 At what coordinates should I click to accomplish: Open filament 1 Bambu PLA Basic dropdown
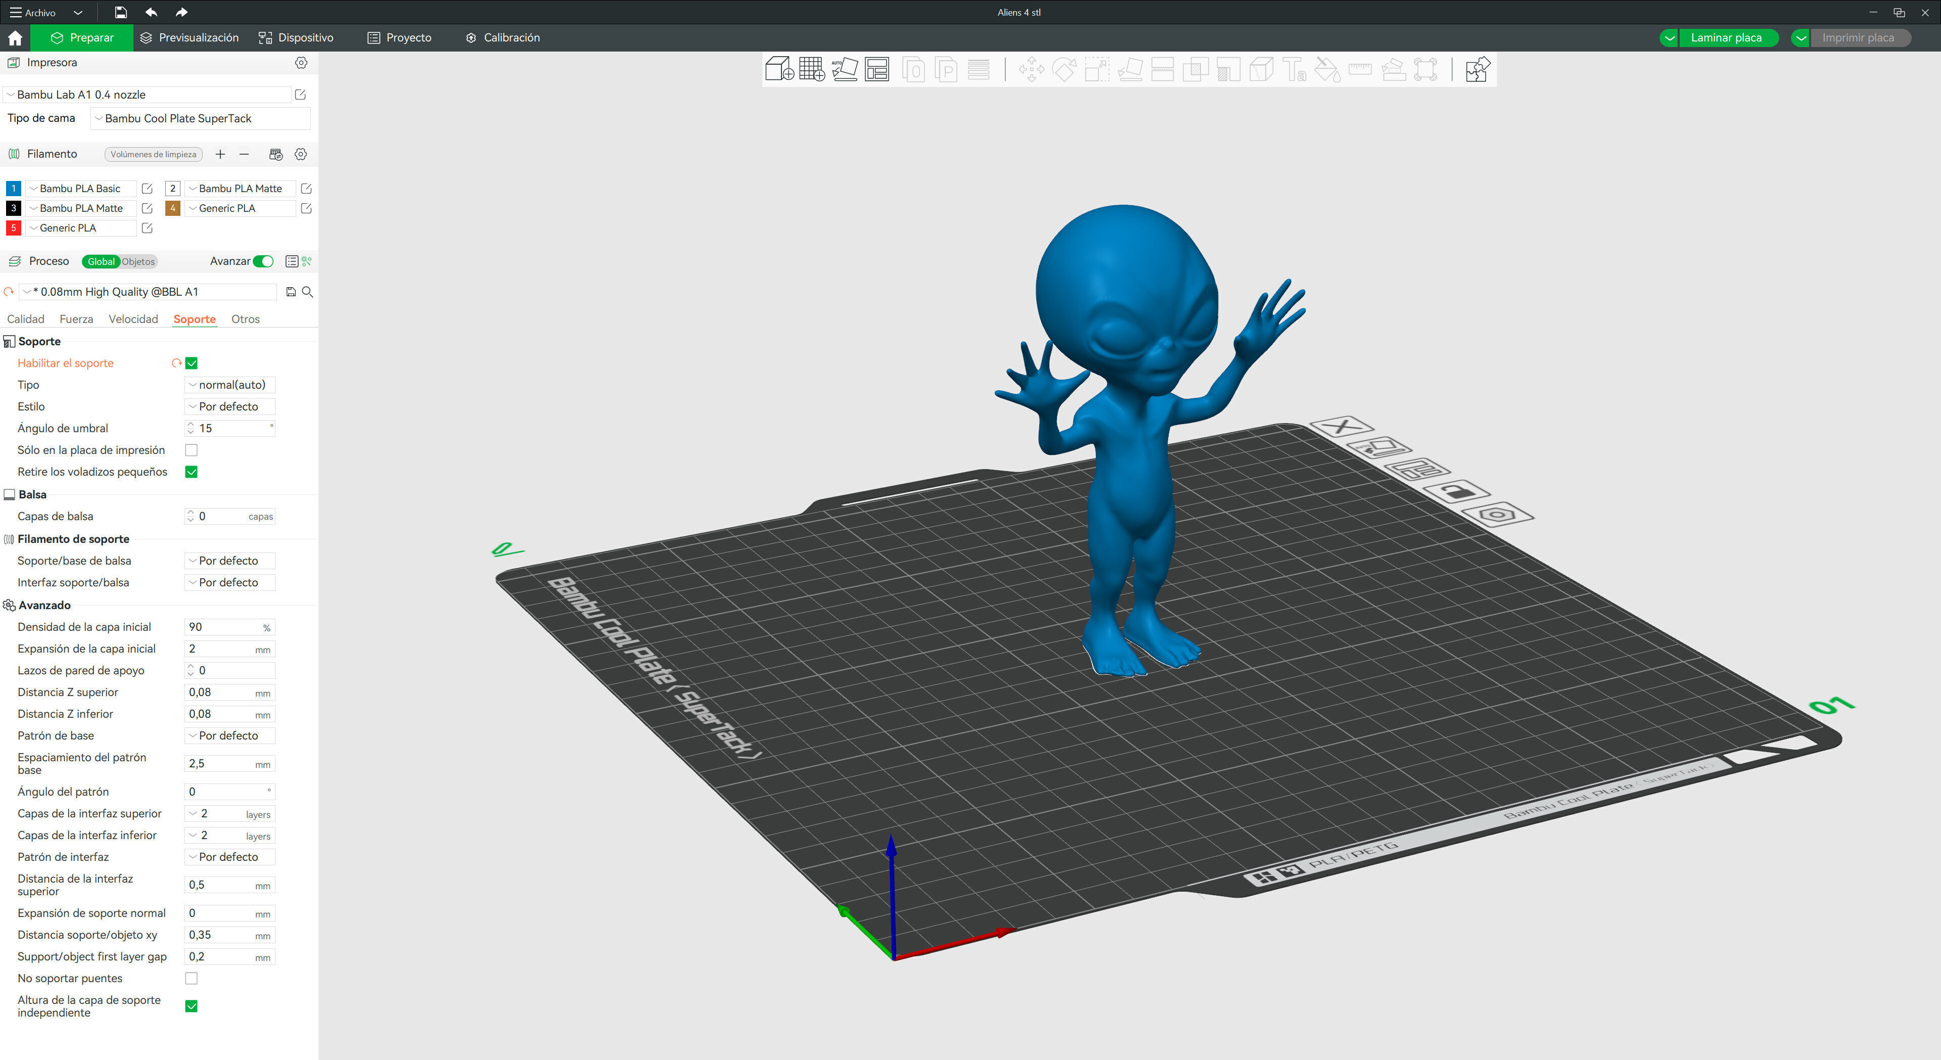81,189
